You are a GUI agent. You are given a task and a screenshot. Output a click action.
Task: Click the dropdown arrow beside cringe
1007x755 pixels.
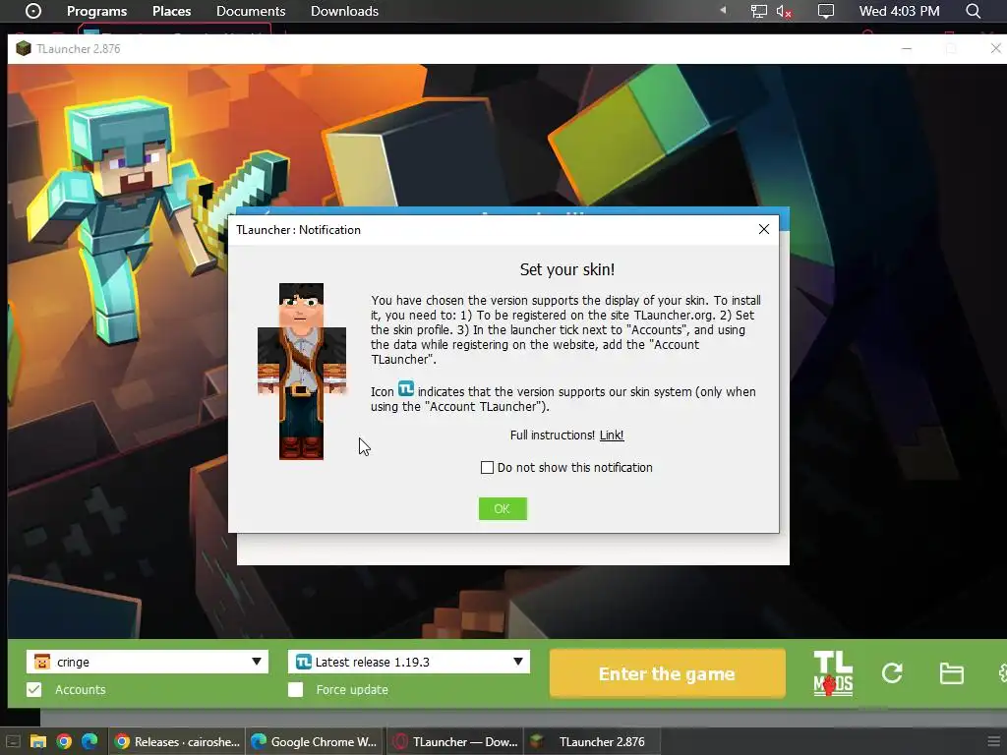(x=257, y=662)
